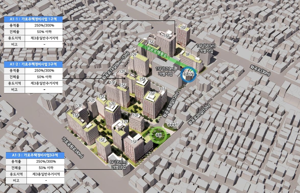Click the 화곡로(30m) road label
Screen dimensions: 300x193
tap(260, 70)
